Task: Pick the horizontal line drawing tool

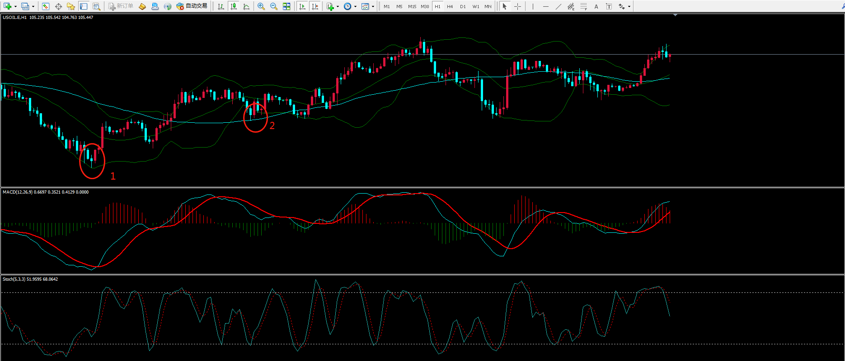Action: tap(546, 6)
